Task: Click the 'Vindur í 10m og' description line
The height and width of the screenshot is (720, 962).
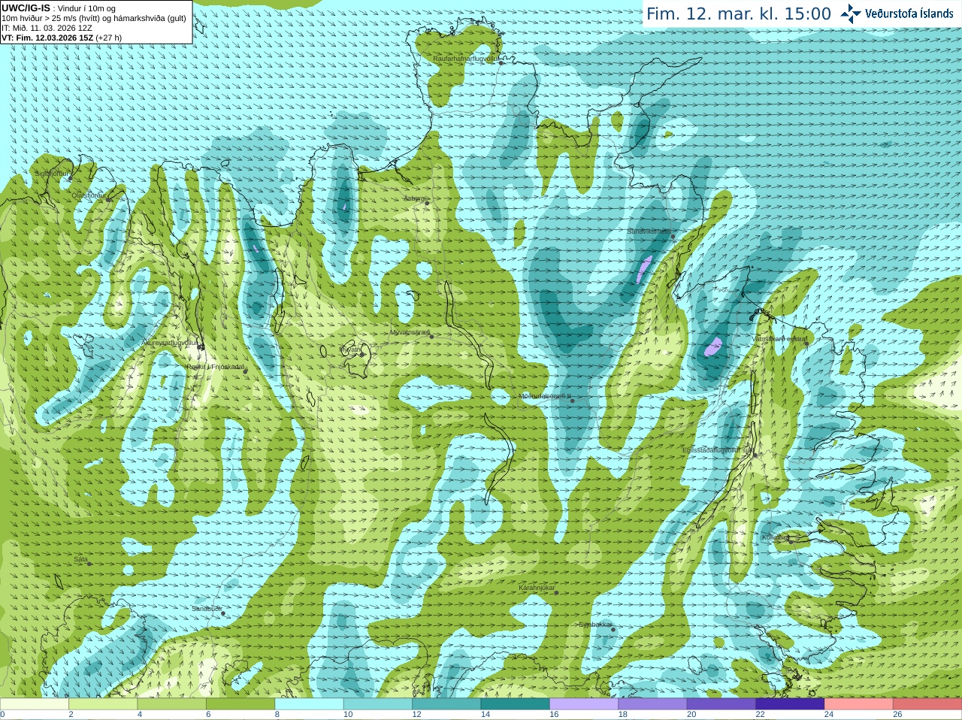Action: point(86,8)
